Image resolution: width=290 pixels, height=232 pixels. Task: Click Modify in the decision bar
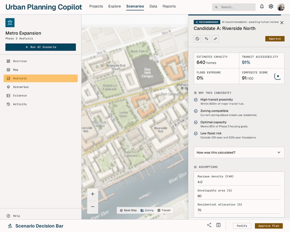(x=242, y=226)
